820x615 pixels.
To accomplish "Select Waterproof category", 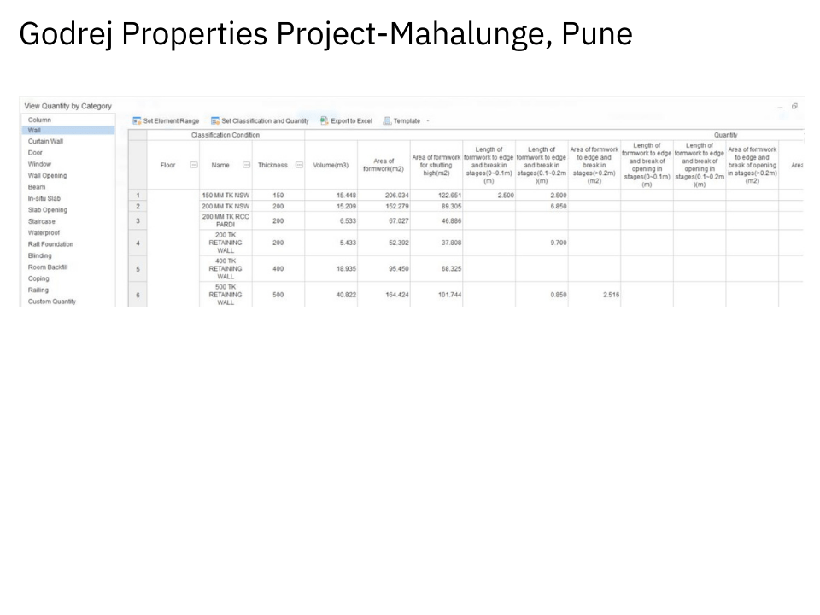I will pyautogui.click(x=44, y=232).
